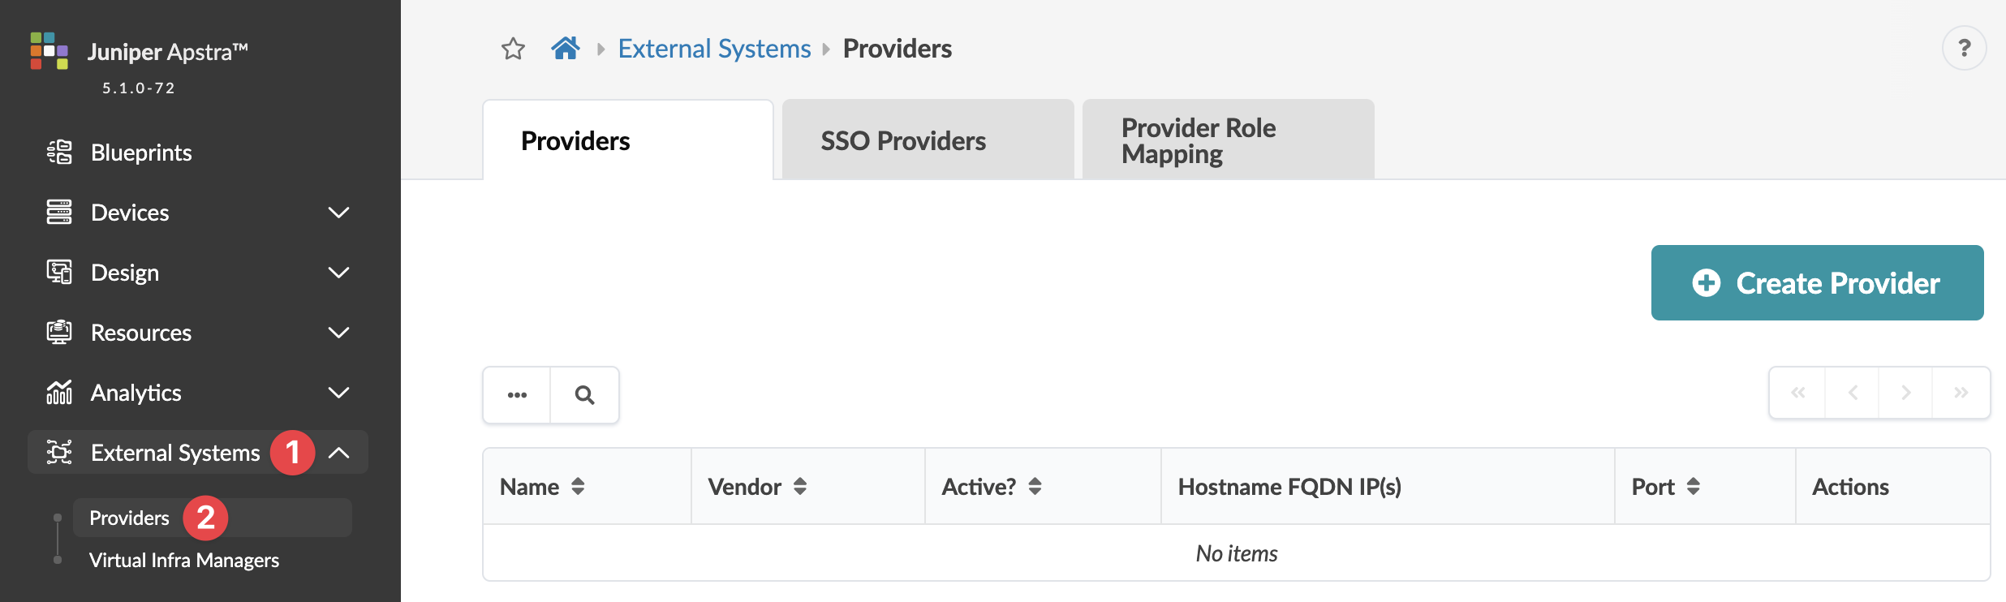Viewport: 2006px width, 602px height.
Task: Open Provider Role Mapping tab
Action: [1228, 140]
